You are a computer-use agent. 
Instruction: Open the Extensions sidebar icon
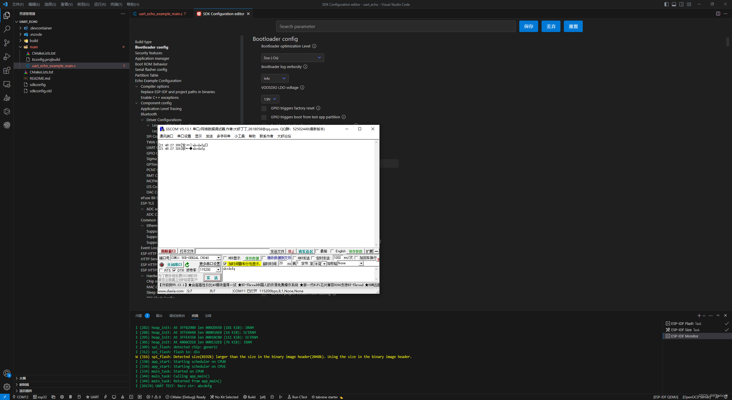tap(7, 70)
